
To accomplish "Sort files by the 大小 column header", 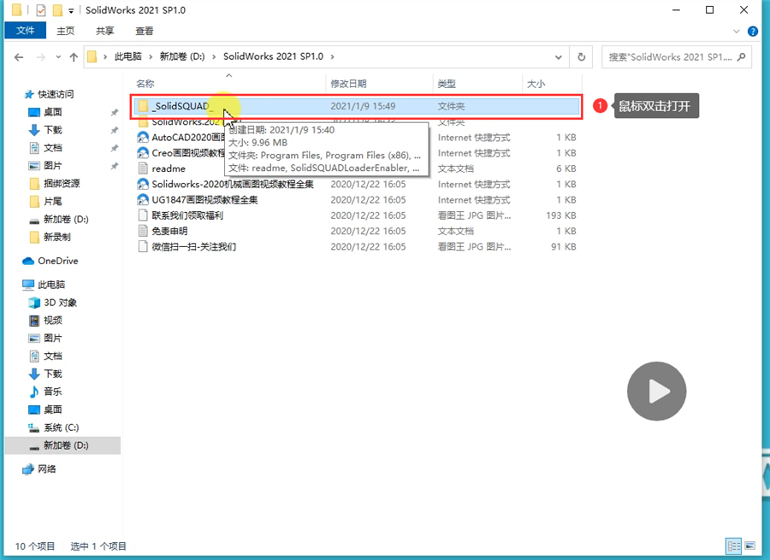I will point(536,84).
